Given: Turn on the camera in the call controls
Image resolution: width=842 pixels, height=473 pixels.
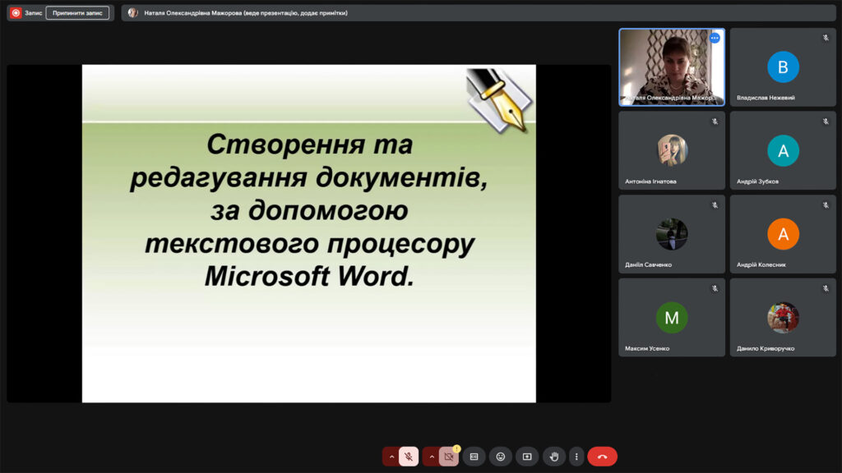Looking at the screenshot, I should pos(449,457).
